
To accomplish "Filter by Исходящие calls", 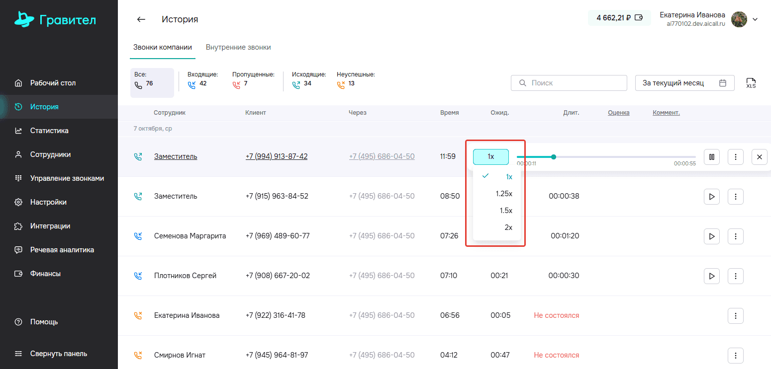I will click(309, 79).
